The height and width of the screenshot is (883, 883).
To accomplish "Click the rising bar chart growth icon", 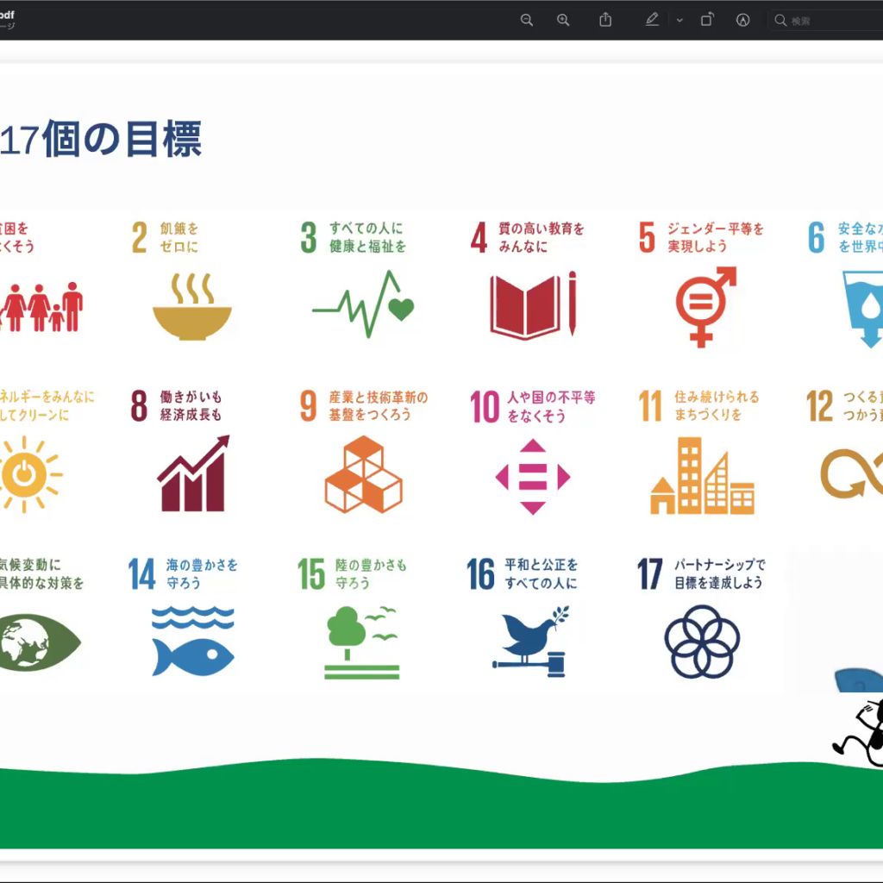I will 193,473.
